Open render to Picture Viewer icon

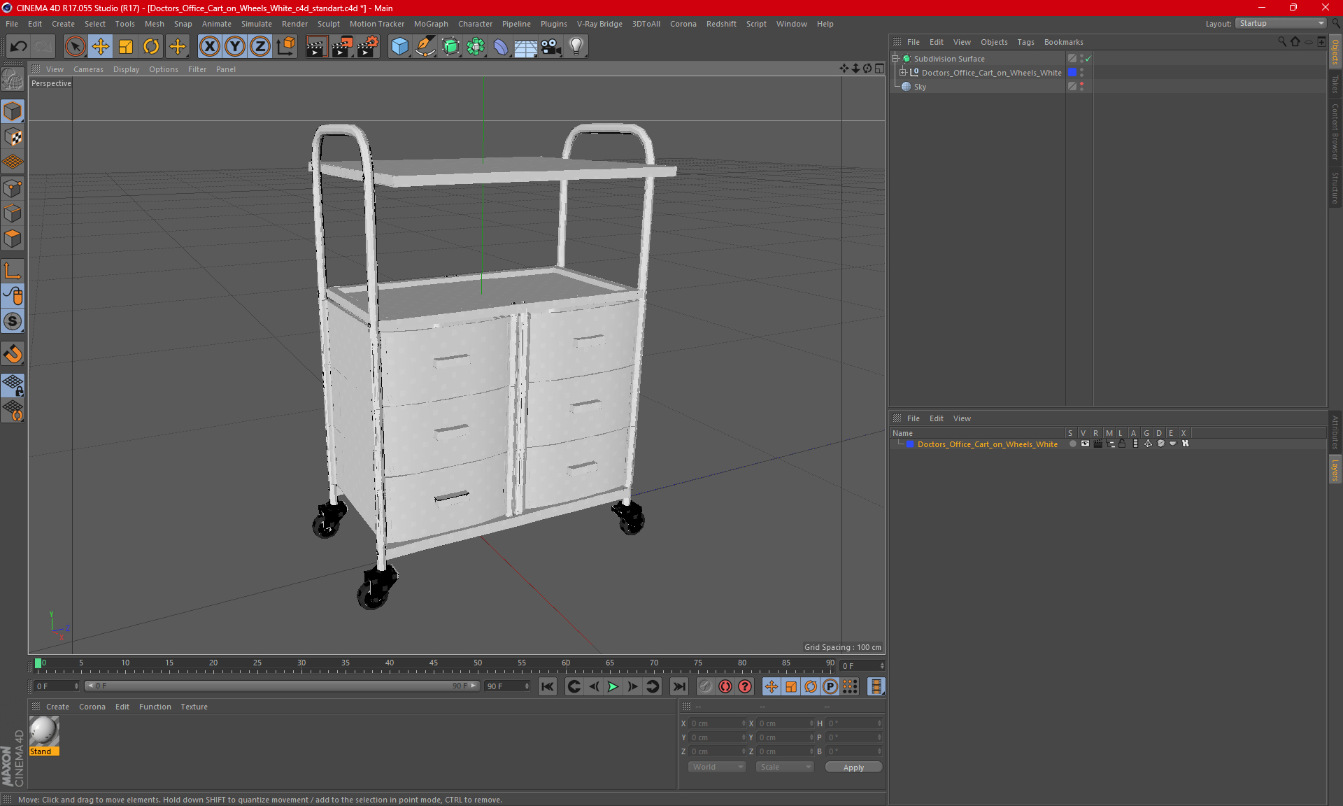[342, 46]
